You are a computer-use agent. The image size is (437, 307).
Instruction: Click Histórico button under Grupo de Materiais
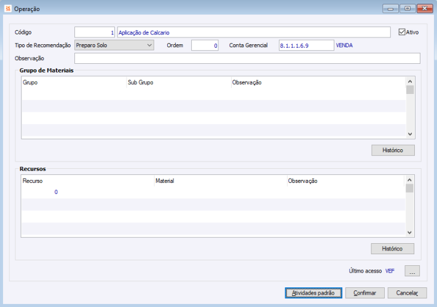(393, 150)
